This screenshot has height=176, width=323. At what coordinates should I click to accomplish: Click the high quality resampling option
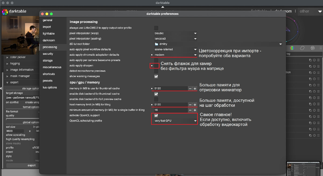point(20,139)
